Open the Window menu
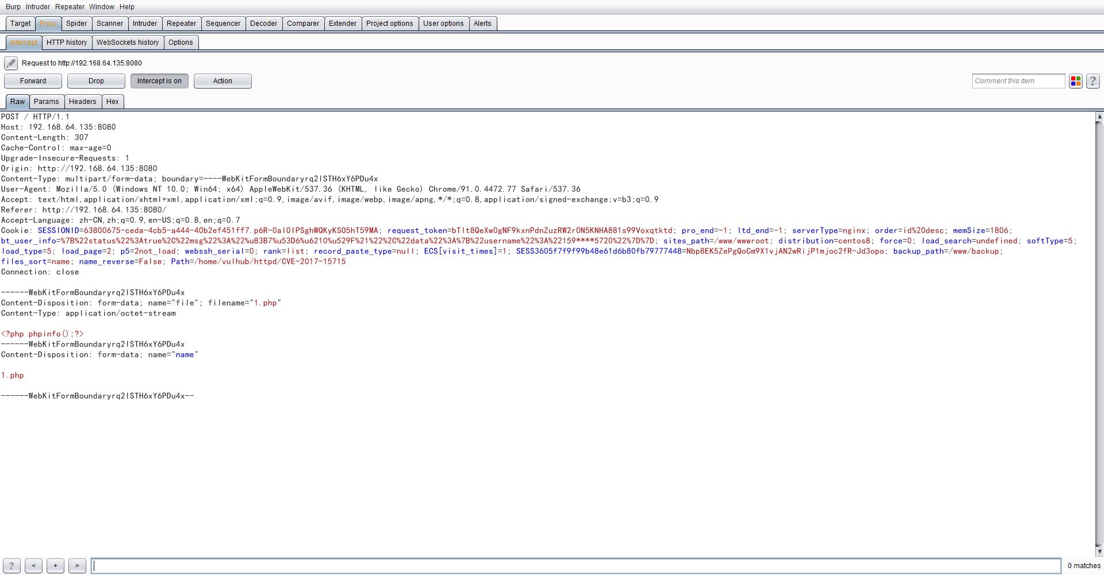Image resolution: width=1104 pixels, height=575 pixels. tap(102, 7)
